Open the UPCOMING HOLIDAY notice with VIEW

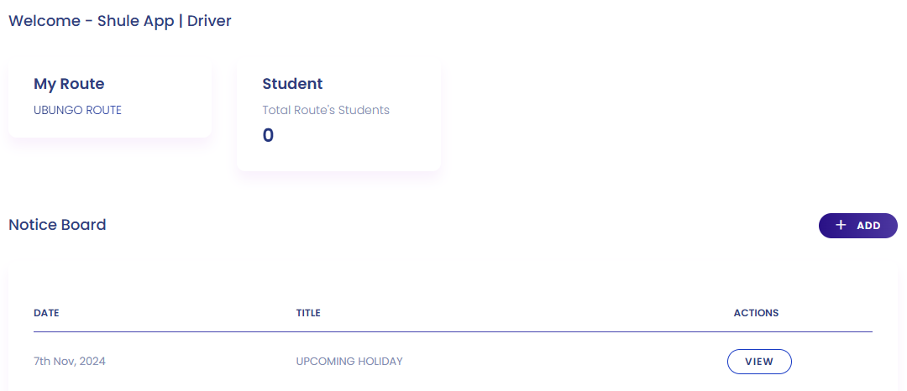759,362
